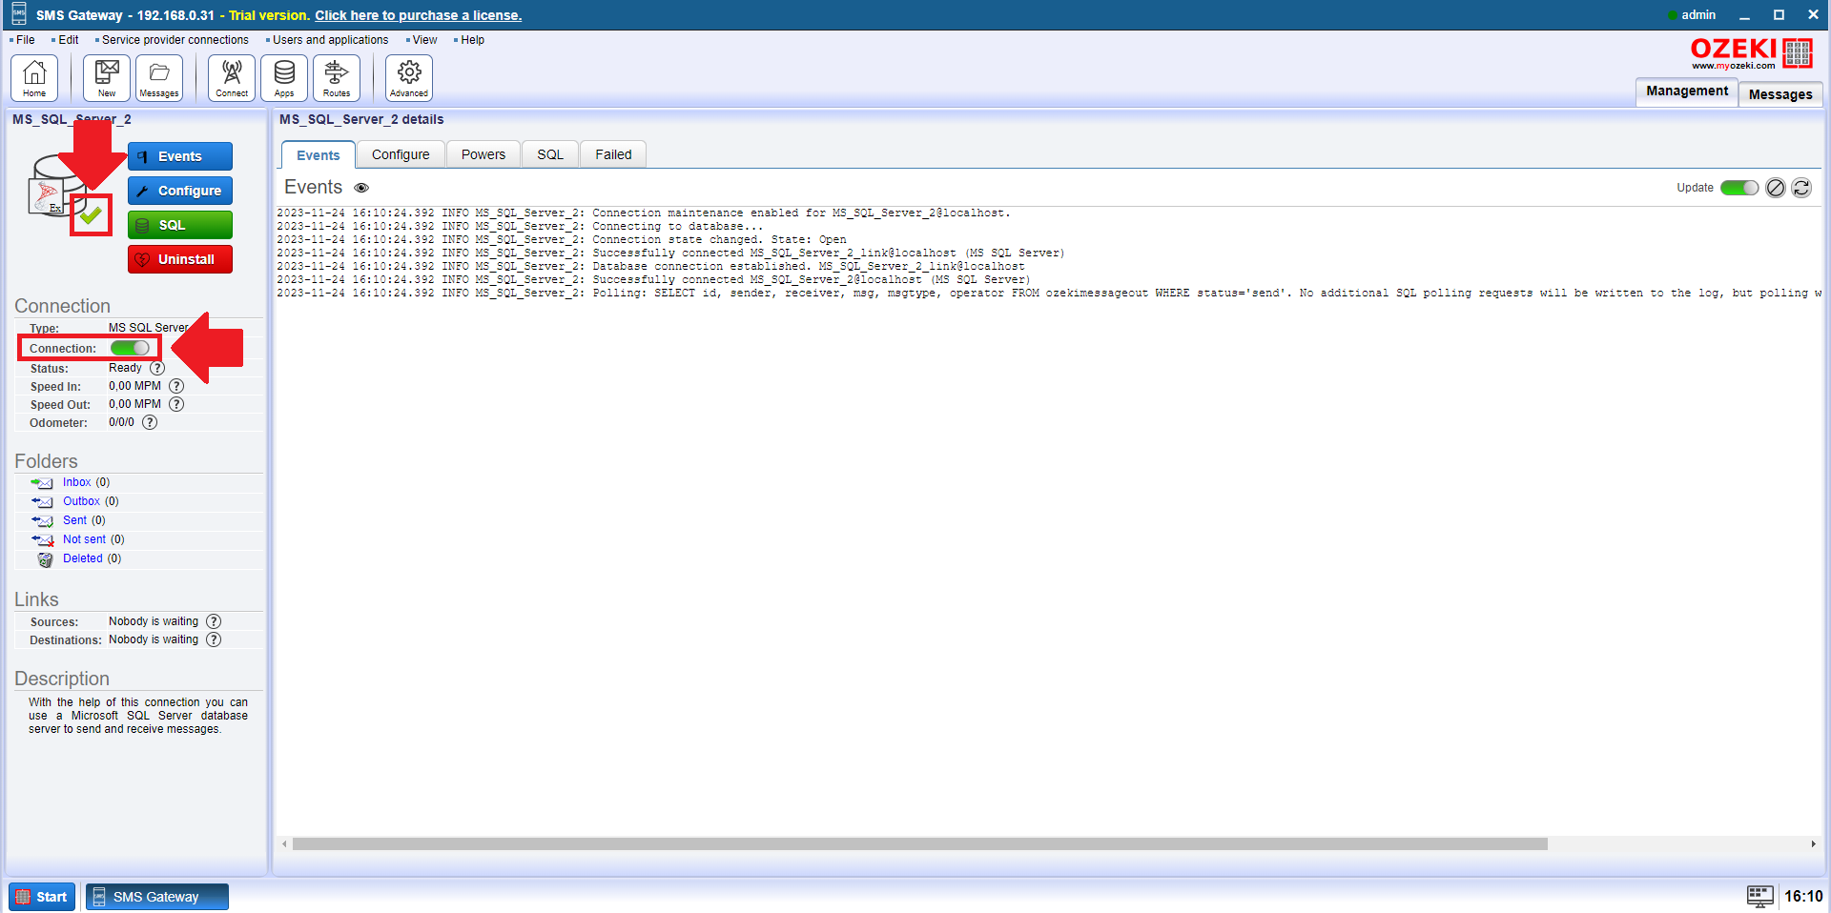Click the help icon next to Speed Out
The height and width of the screenshot is (913, 1831).
point(176,404)
